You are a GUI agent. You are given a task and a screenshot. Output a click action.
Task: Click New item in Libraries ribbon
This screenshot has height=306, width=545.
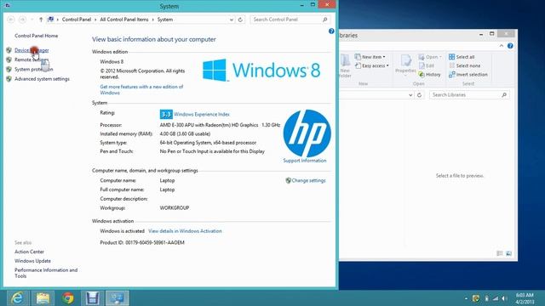coord(370,57)
